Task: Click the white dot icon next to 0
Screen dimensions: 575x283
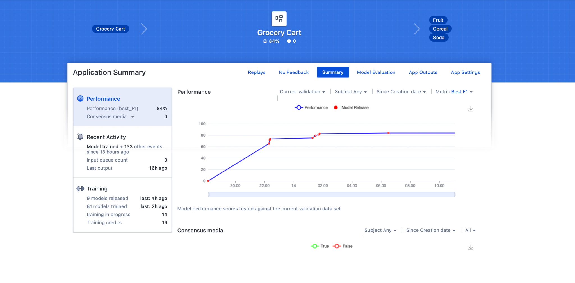Action: [x=289, y=41]
